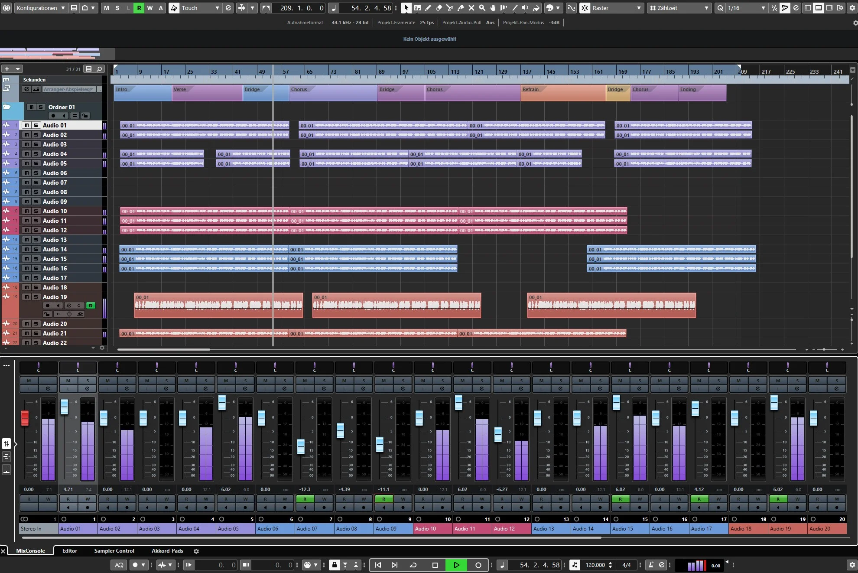Select the Mute X tool

pos(471,8)
